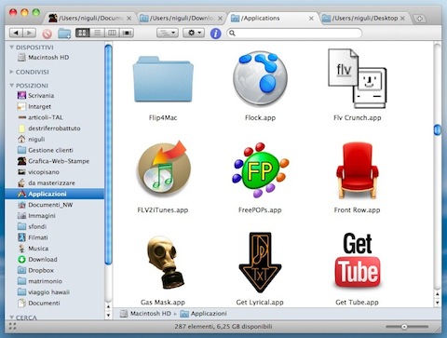447x338 pixels.
Task: Select the FreePOPs.app icon
Action: pyautogui.click(x=260, y=170)
